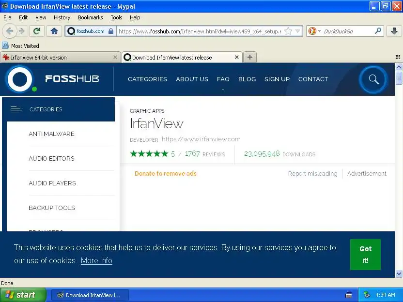Open the ABOUT US page
Screen dimensions: 403x302
tap(192, 79)
